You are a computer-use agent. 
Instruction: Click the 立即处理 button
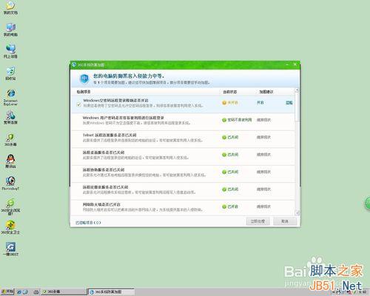(x=258, y=221)
